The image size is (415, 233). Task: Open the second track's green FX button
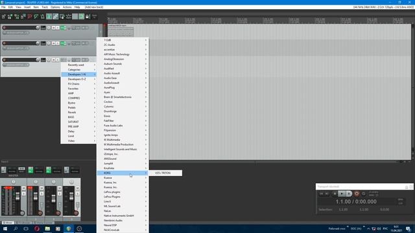(63, 43)
